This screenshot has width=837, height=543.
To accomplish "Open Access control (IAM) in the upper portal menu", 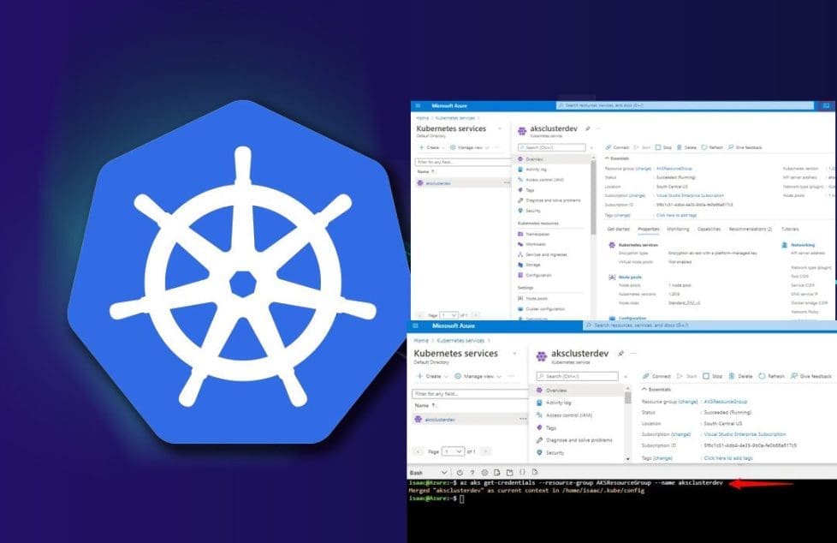I will point(544,180).
